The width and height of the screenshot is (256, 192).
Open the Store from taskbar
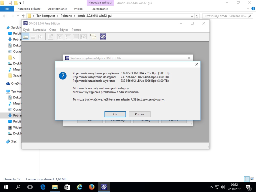(x=67, y=187)
